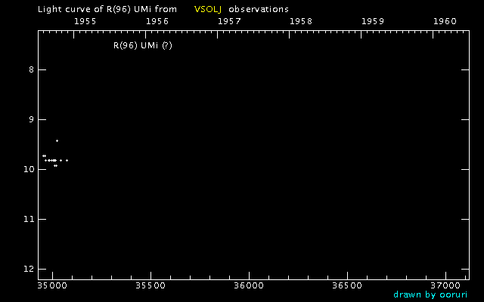Click the 'Light curve of R(96) UMi from' title
This screenshot has height=302, width=484.
pyautogui.click(x=107, y=9)
